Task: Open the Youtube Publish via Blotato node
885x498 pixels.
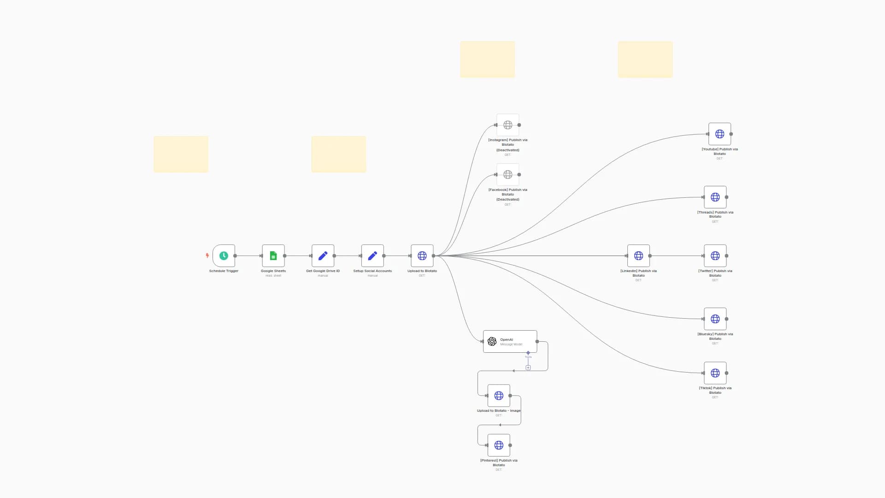Action: (720, 134)
